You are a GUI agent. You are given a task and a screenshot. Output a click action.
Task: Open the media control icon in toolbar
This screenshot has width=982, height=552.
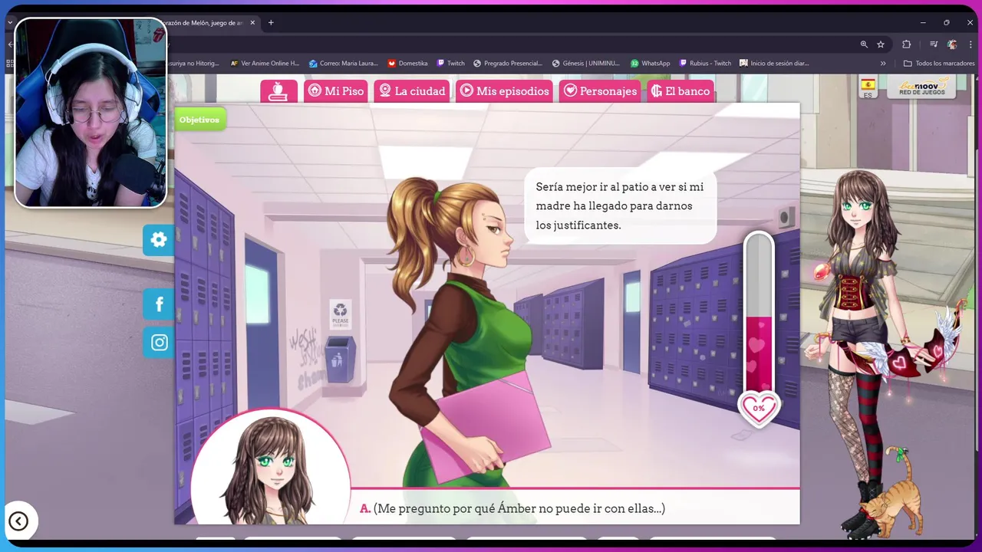934,44
